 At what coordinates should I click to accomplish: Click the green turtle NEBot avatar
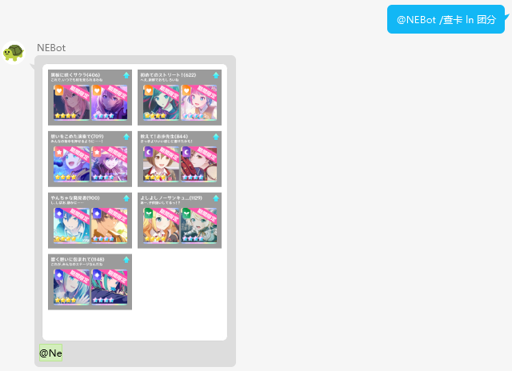[x=14, y=53]
